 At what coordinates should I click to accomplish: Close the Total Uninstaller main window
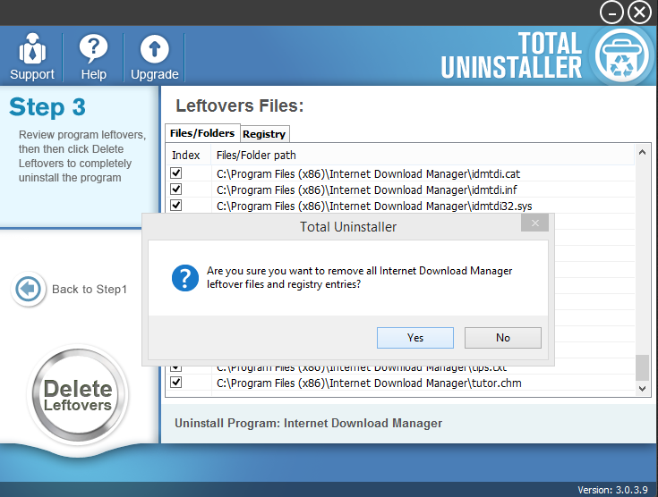pyautogui.click(x=639, y=13)
